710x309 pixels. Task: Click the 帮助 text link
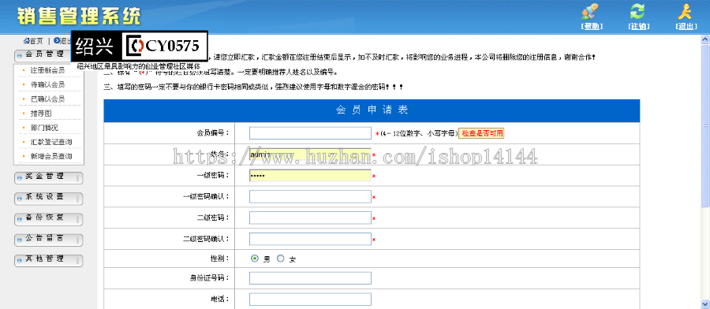(x=592, y=26)
